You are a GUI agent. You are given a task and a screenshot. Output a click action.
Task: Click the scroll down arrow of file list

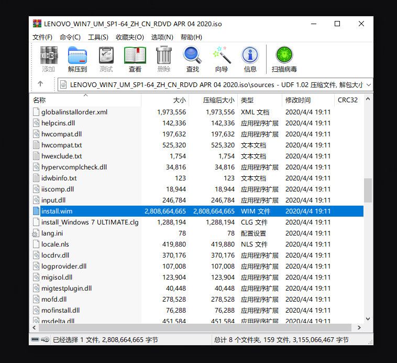pyautogui.click(x=368, y=319)
